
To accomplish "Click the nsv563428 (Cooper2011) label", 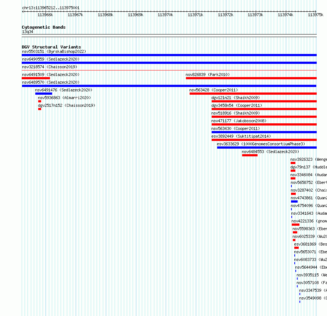I will 213,90.
